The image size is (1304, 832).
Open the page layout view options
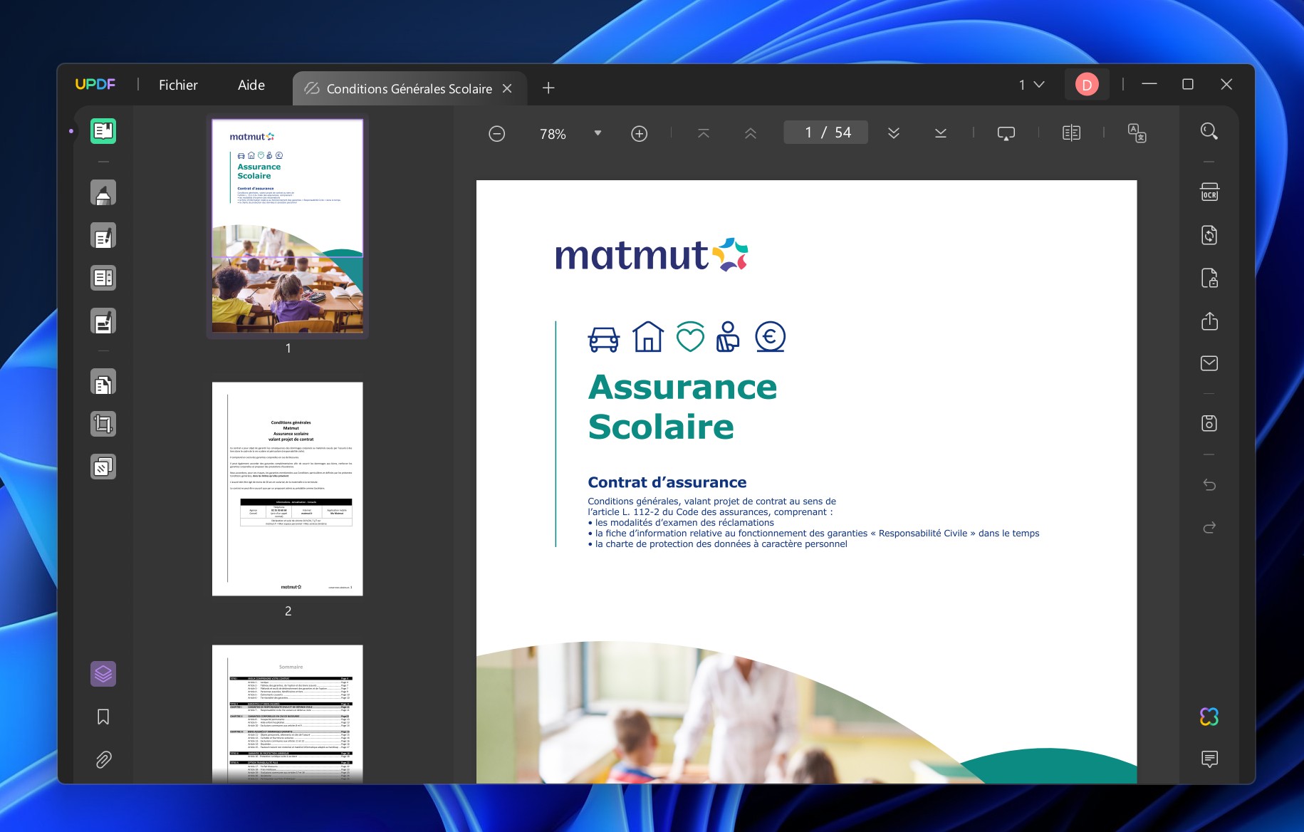pyautogui.click(x=1071, y=133)
